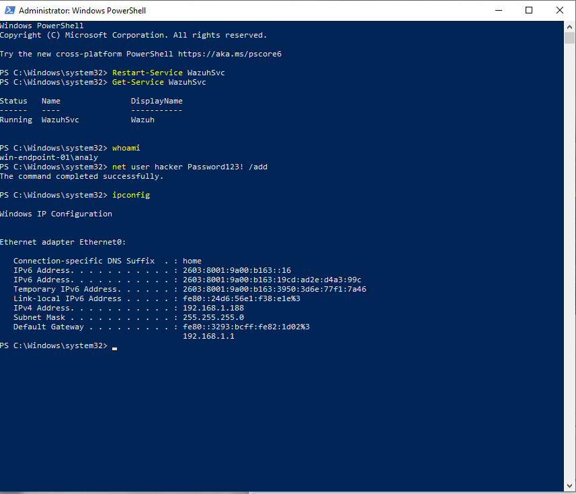This screenshot has width=576, height=494.
Task: Click the Administrator: Windows PowerShell title text
Action: 82,11
